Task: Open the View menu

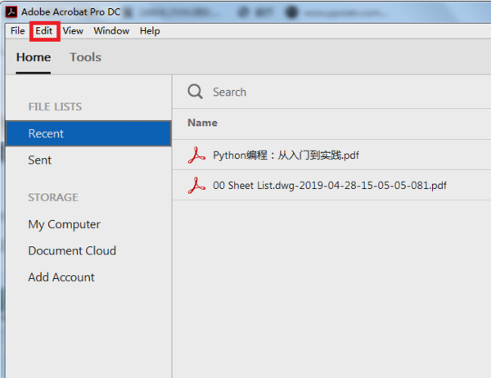Action: coord(73,31)
